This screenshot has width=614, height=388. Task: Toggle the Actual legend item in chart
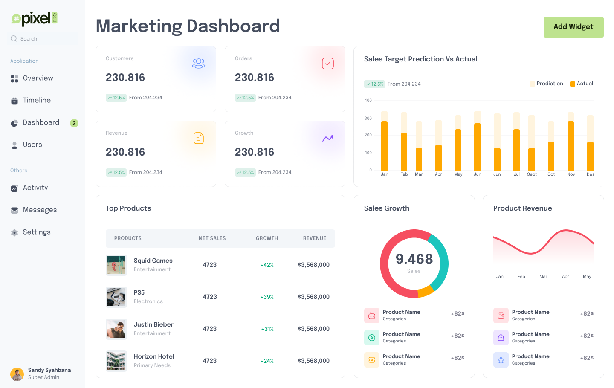tap(582, 84)
